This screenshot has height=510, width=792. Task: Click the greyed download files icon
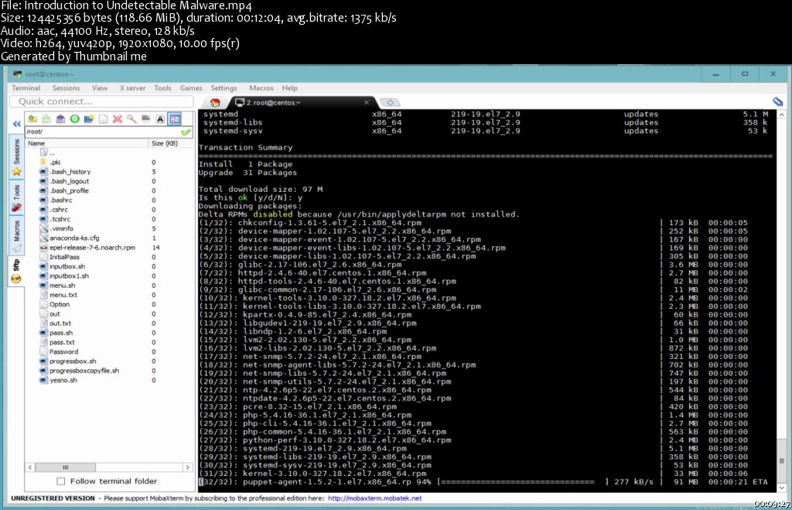[46, 118]
